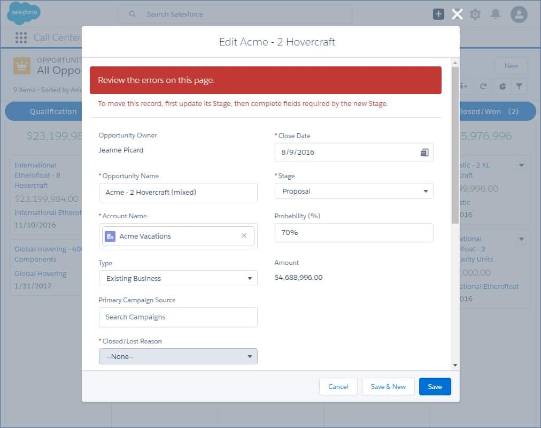Click the red 'Review the errors' banner
541x428 pixels.
[265, 80]
